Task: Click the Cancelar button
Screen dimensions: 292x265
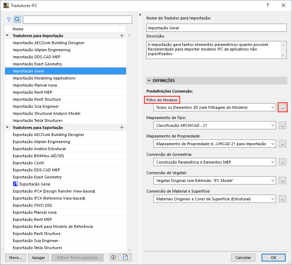Action: (x=243, y=258)
